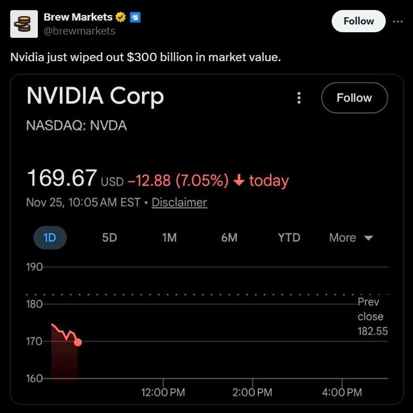Click the NVIDIA Corp title
Viewport: 413px width, 413px height.
pyautogui.click(x=95, y=96)
